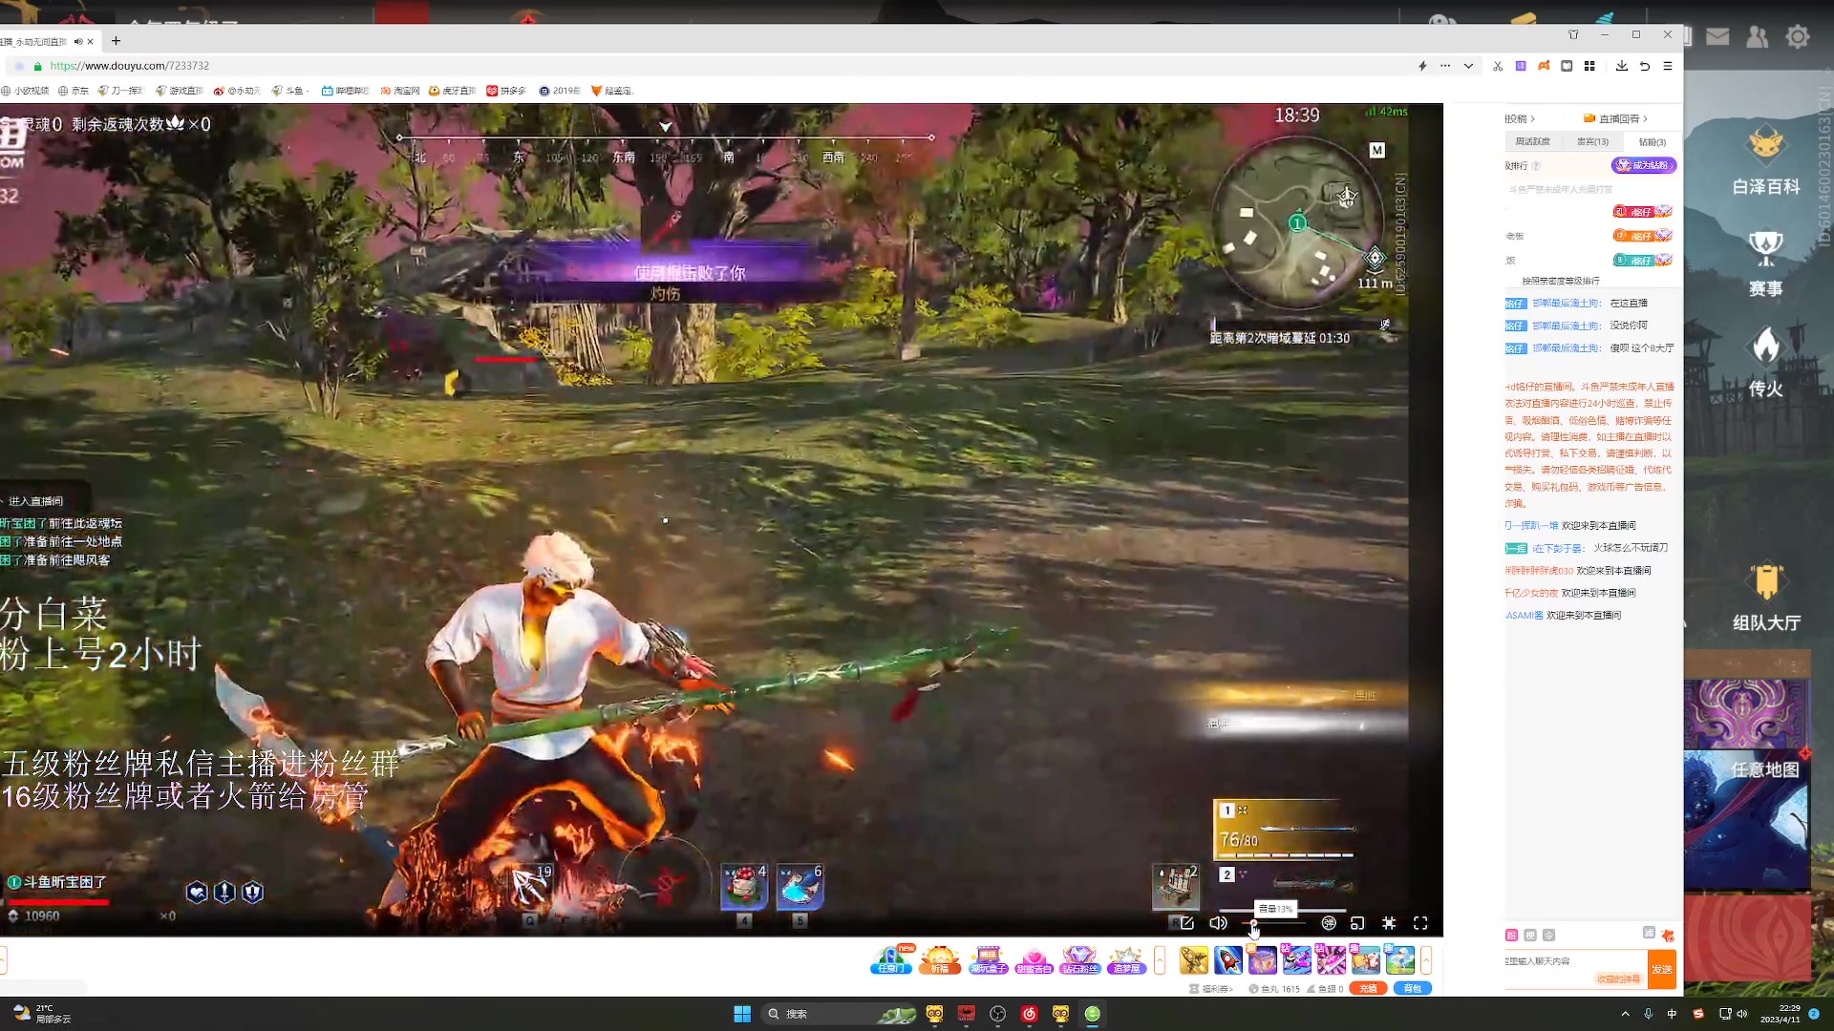1834x1031 pixels.
Task: Switch to the 周活跃度 tab
Action: (x=1533, y=141)
